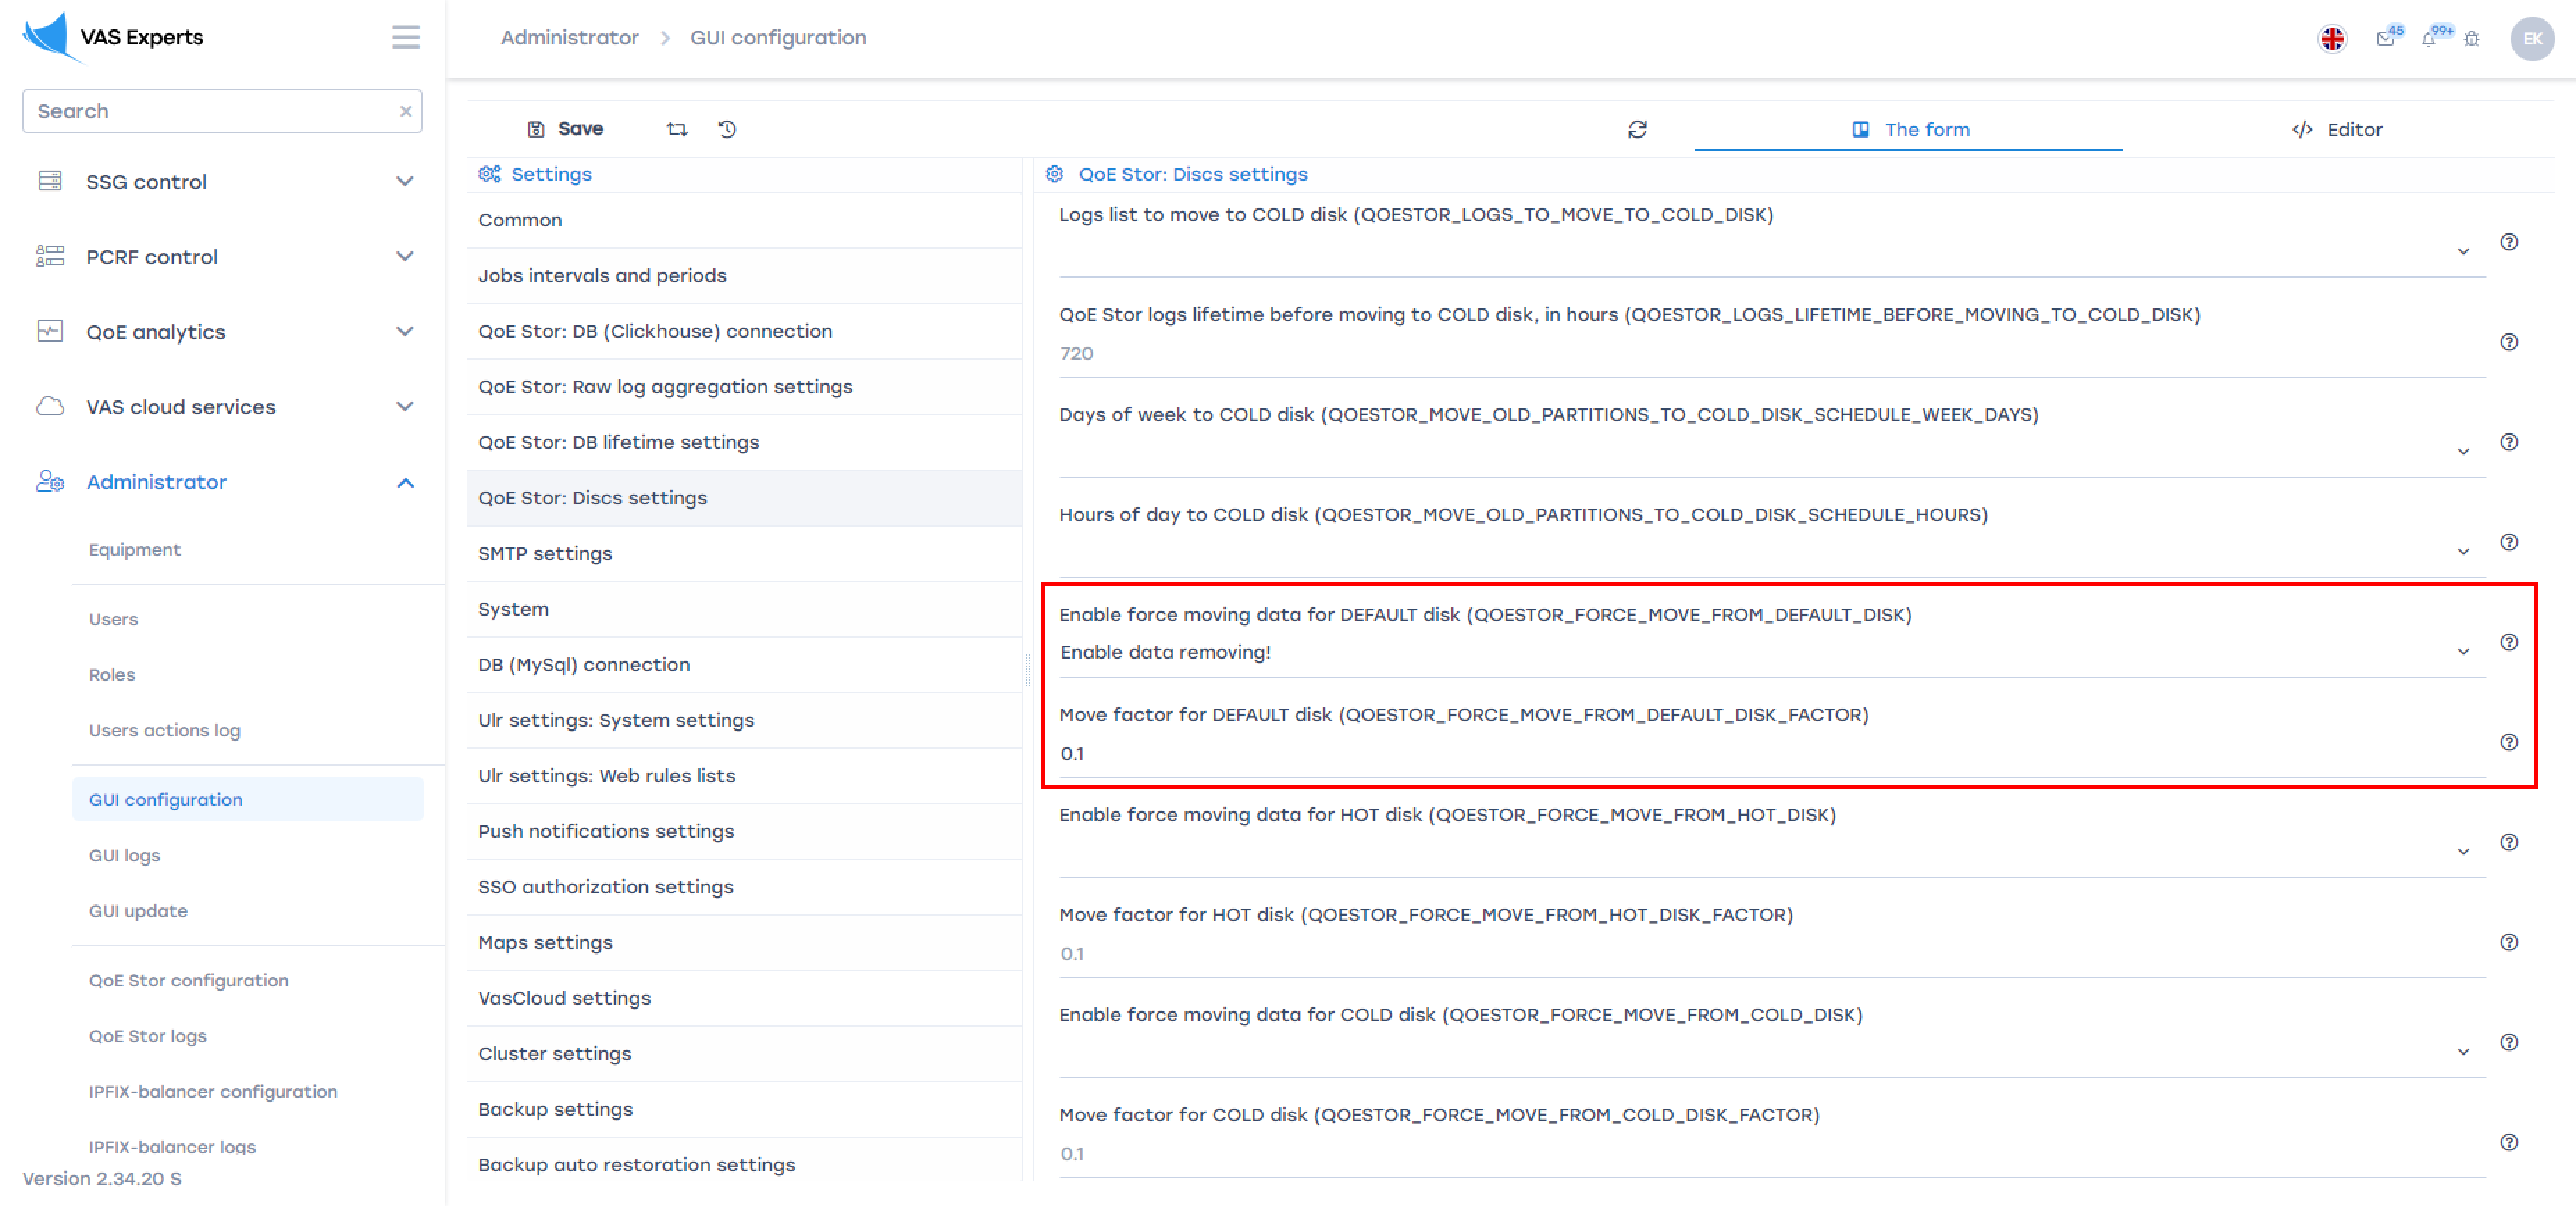Click the history clock icon next to Save
Image resolution: width=2576 pixels, height=1206 pixels.
pos(727,129)
